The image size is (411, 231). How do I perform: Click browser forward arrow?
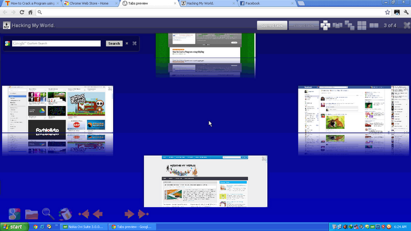(x=13, y=12)
